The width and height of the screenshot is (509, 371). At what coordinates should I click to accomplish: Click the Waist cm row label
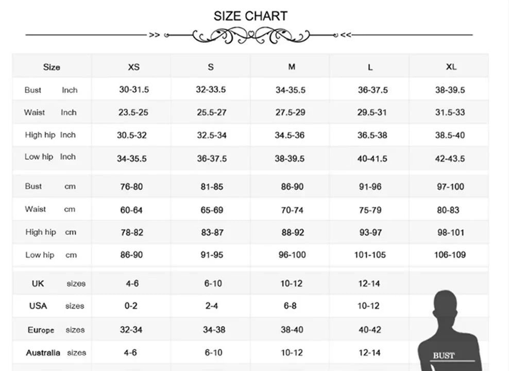tap(50, 209)
